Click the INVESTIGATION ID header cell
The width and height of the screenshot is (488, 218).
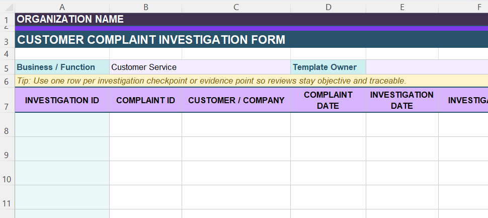tap(62, 100)
